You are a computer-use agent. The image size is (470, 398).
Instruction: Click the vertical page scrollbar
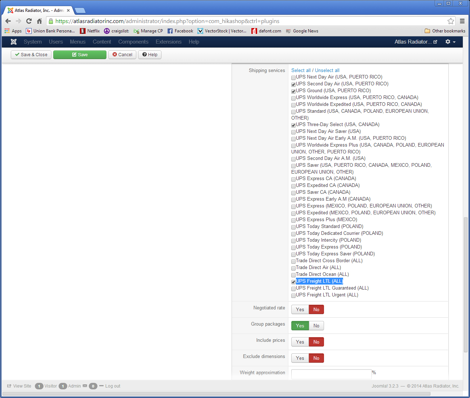pyautogui.click(x=466, y=285)
